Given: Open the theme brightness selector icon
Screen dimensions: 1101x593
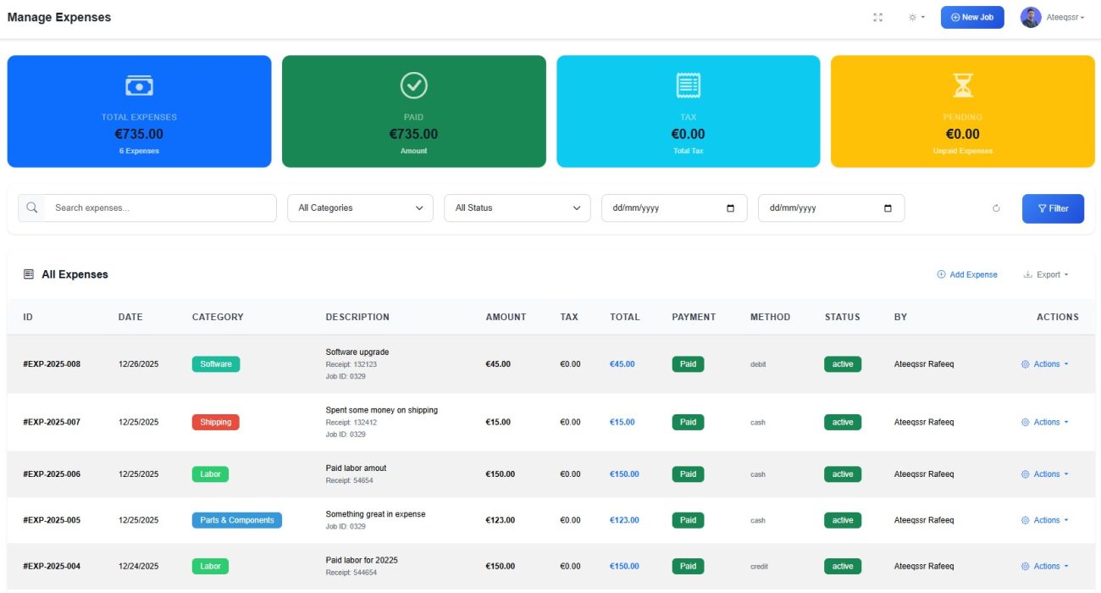Looking at the screenshot, I should click(x=913, y=17).
